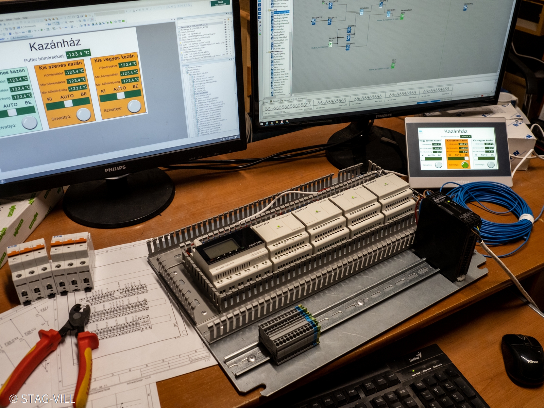Select the text tool 'A' in left toolbar

[x=260, y=22]
